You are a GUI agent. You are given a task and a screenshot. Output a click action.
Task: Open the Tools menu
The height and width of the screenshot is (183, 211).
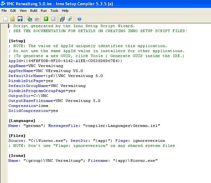click(54, 10)
